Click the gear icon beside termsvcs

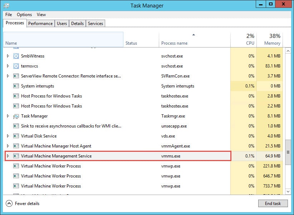click(16, 66)
